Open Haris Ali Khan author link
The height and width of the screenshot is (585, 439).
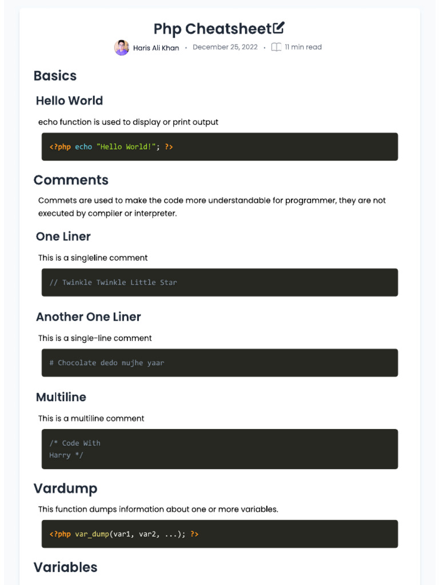point(155,48)
